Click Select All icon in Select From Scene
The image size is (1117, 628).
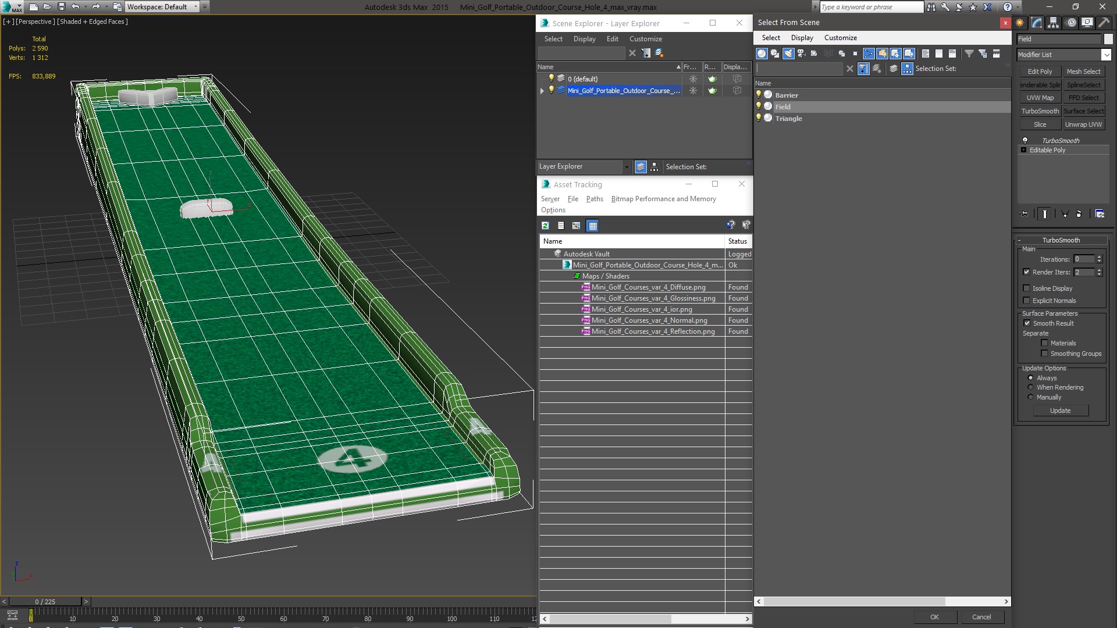tap(926, 53)
